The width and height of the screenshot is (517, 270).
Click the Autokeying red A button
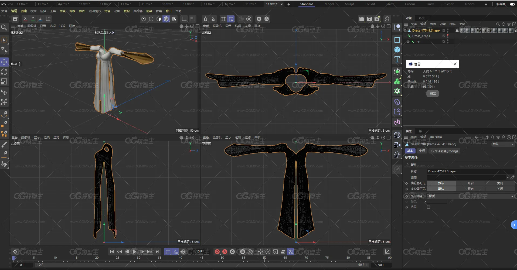(x=225, y=252)
